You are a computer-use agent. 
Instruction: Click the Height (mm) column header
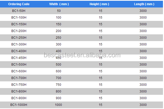click(100, 4)
